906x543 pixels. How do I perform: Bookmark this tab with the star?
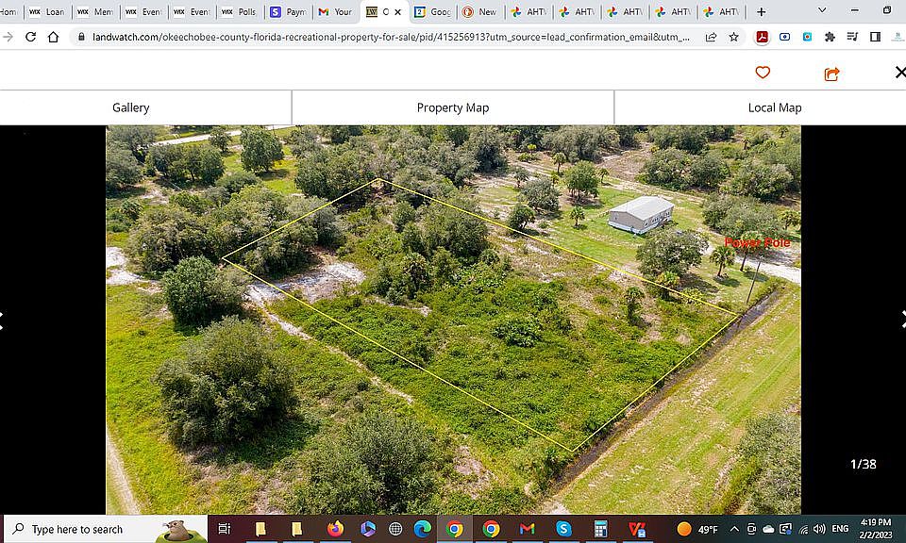(x=734, y=37)
